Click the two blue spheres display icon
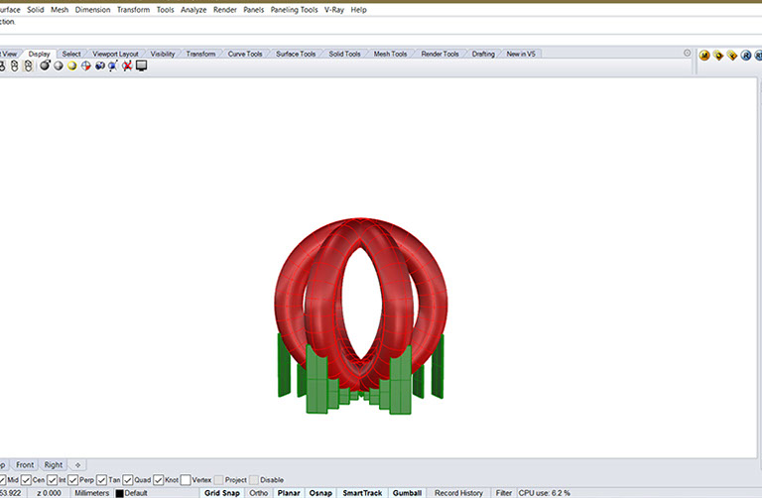Image resolution: width=762 pixels, height=498 pixels. [x=99, y=65]
